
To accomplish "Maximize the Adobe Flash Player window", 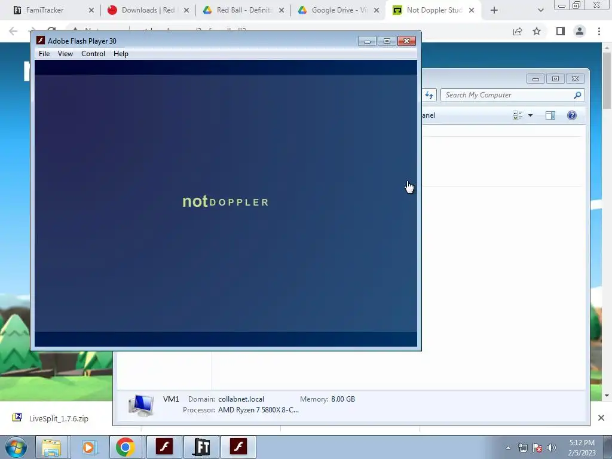I will pyautogui.click(x=387, y=41).
